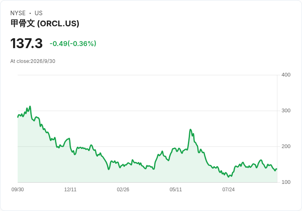
Task: Click the 100 price axis label
Action: point(286,182)
